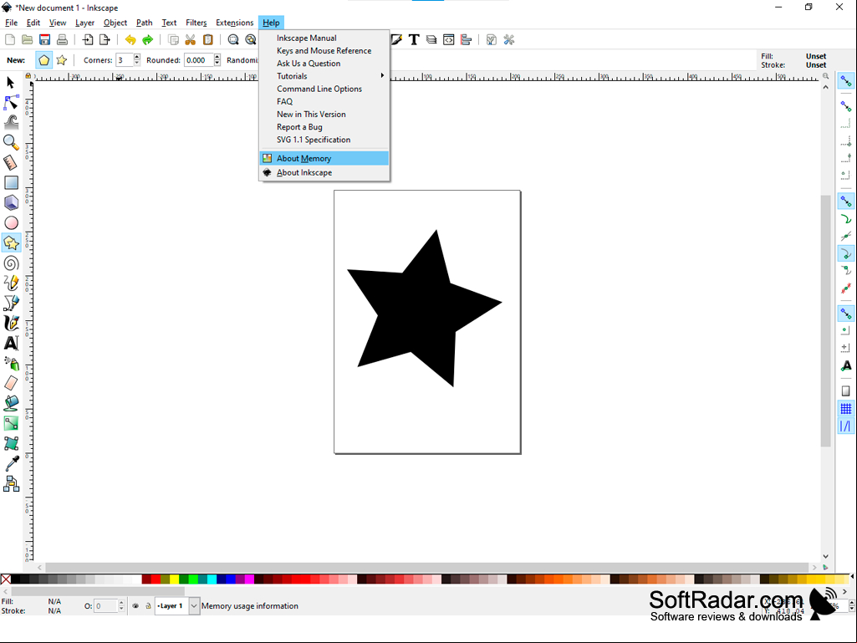Viewport: 857px width, 643px height.
Task: Select the Dropper color picker tool
Action: point(11,464)
